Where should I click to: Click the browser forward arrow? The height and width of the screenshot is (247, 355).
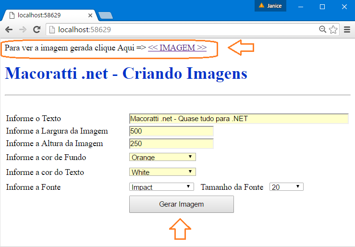pyautogui.click(x=23, y=30)
